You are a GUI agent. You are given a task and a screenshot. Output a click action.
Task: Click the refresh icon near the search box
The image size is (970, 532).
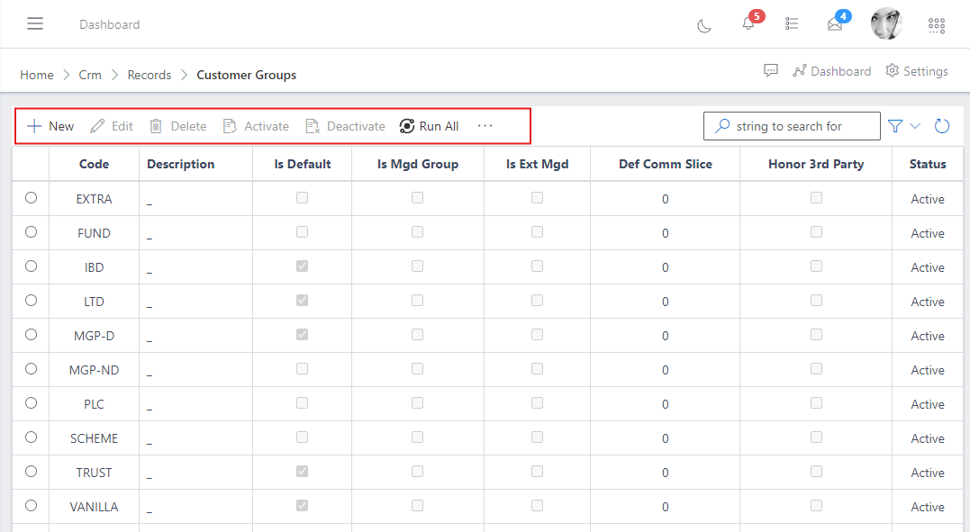(942, 126)
